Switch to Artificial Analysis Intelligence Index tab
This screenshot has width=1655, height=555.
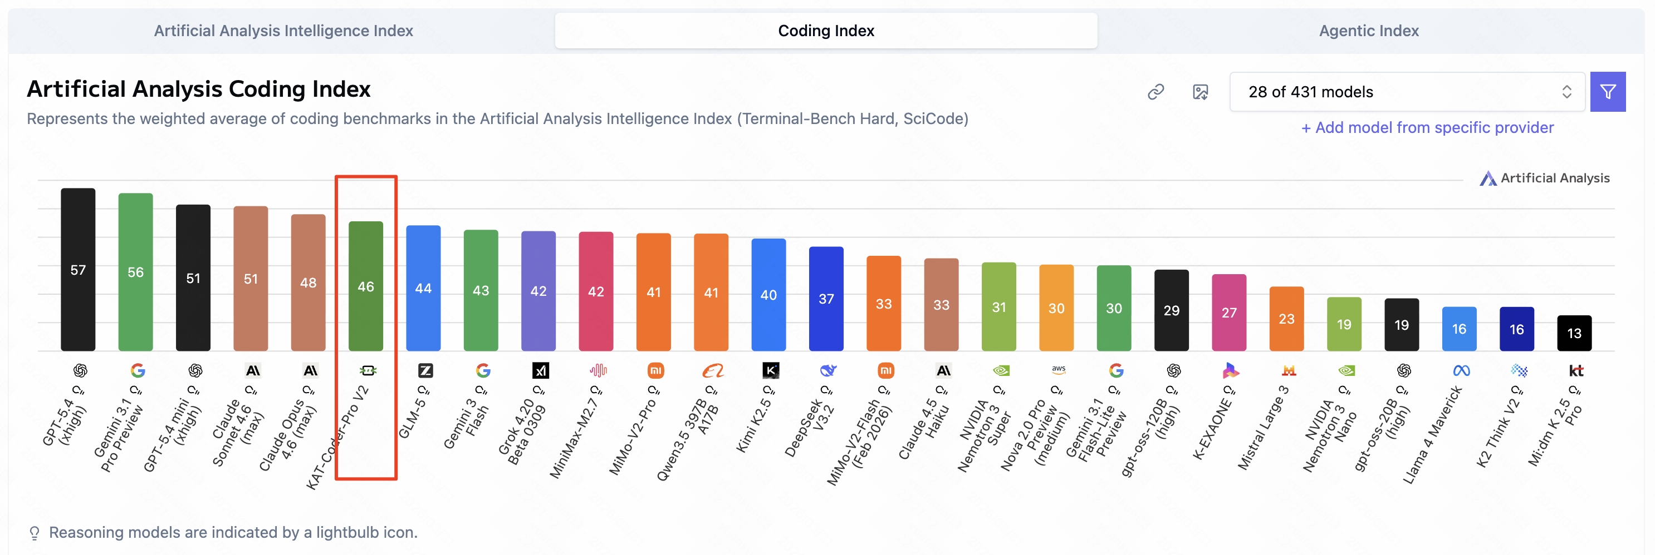coord(283,31)
